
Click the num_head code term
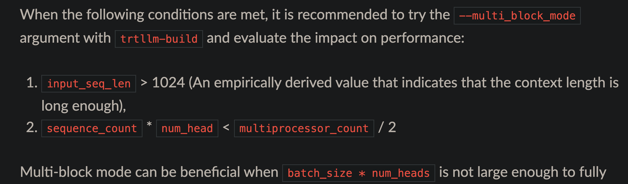[x=187, y=129]
